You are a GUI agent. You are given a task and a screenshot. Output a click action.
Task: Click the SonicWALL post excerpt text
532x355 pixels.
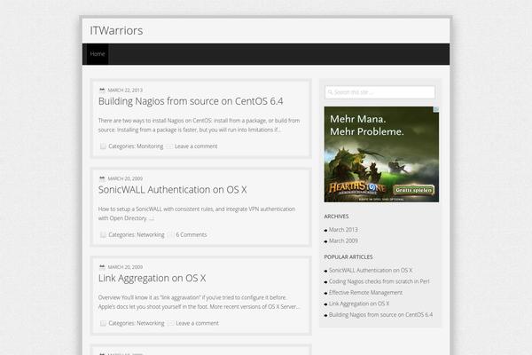197,213
